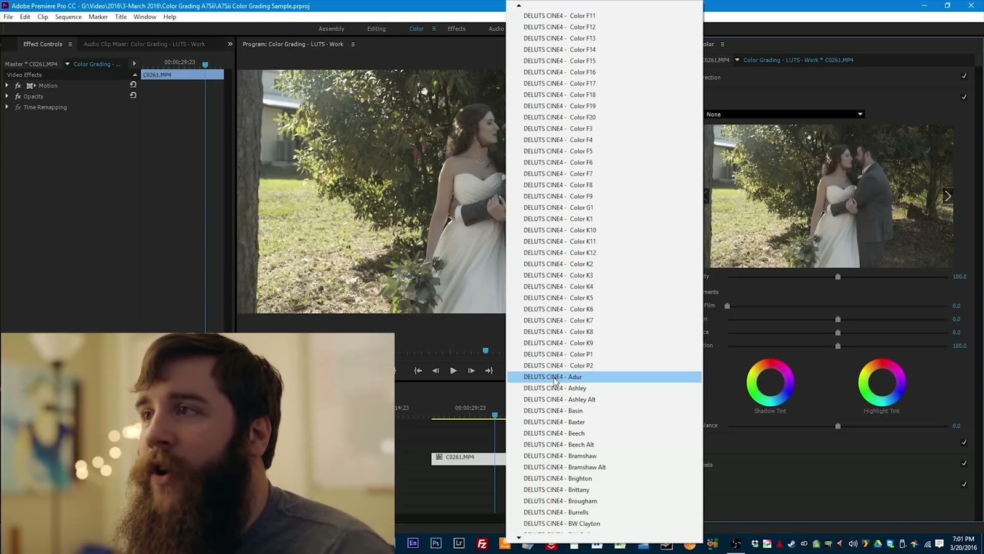The image size is (984, 554).
Task: Click Go to In point button
Action: 418,371
